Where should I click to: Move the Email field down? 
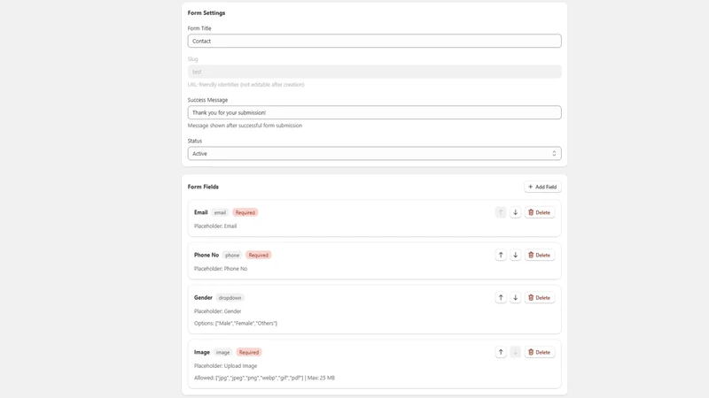coord(515,212)
